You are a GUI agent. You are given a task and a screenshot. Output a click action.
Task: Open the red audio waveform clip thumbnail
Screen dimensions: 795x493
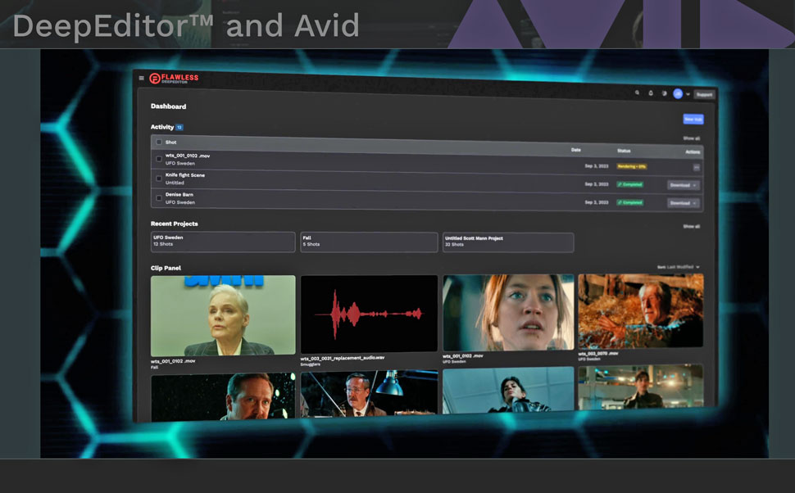pyautogui.click(x=369, y=314)
